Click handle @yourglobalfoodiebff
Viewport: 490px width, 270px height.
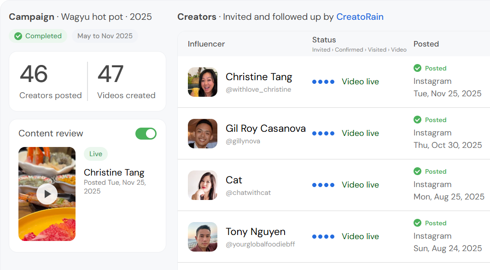pyautogui.click(x=260, y=244)
